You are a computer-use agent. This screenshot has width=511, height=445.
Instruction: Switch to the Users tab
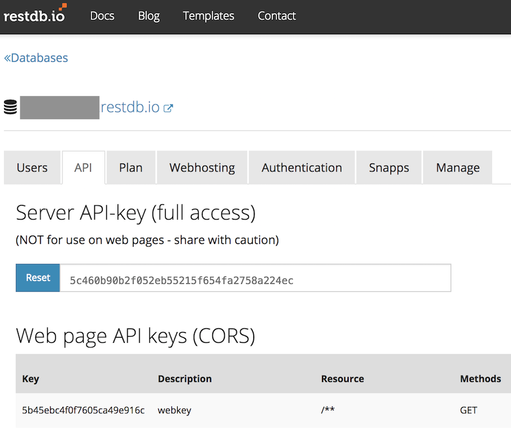pyautogui.click(x=32, y=167)
